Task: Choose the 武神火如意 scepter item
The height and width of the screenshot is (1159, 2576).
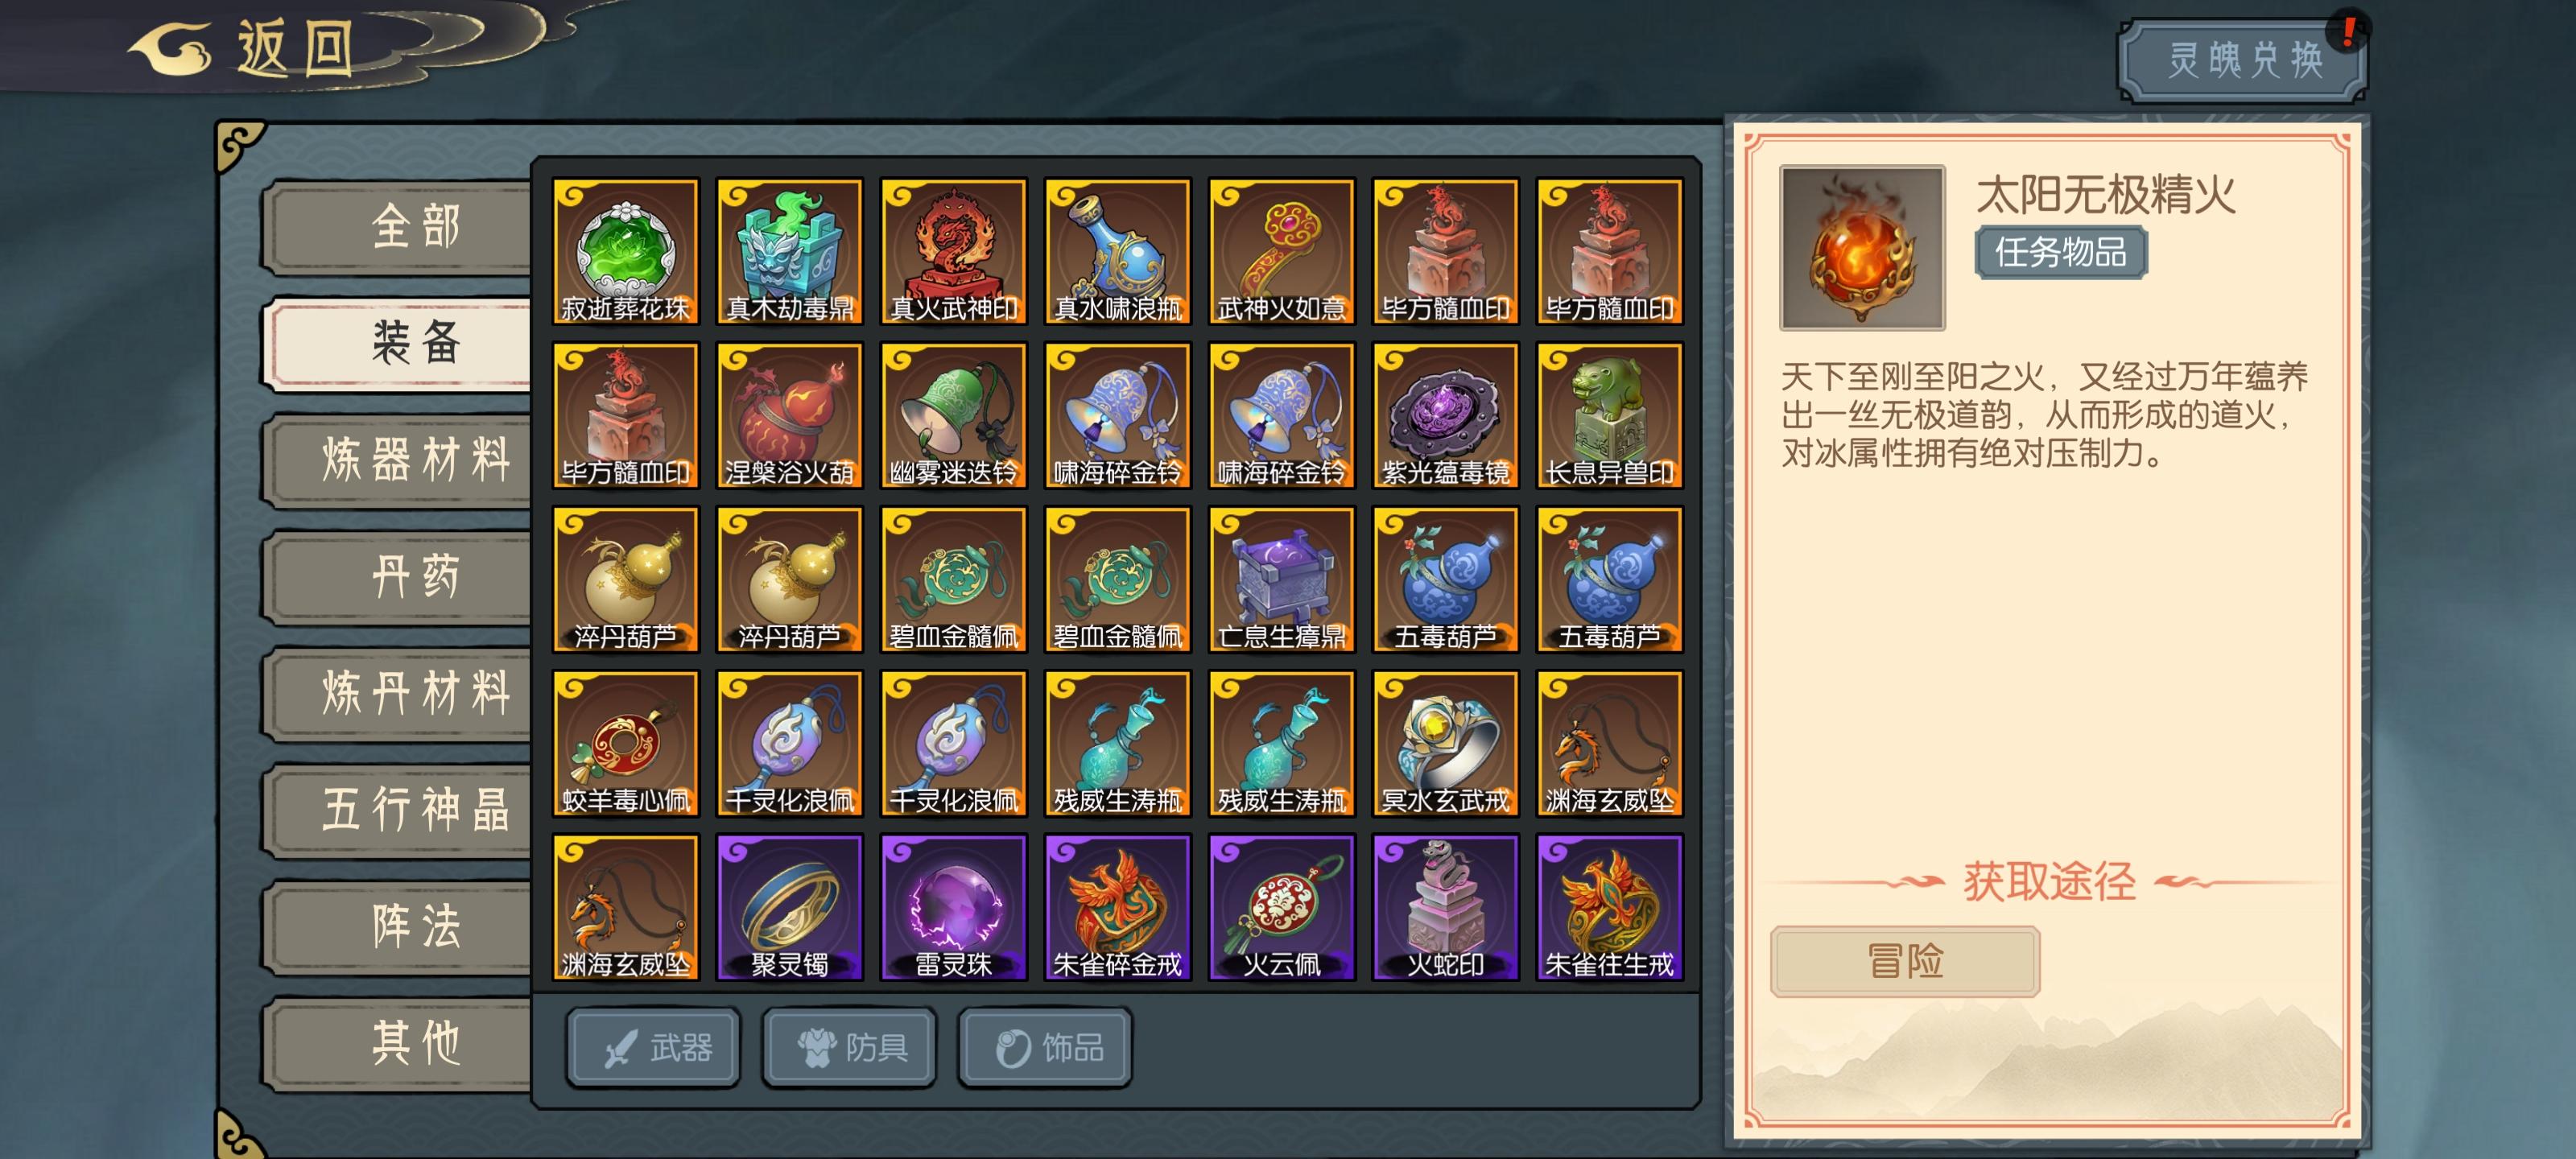Action: pos(1281,251)
